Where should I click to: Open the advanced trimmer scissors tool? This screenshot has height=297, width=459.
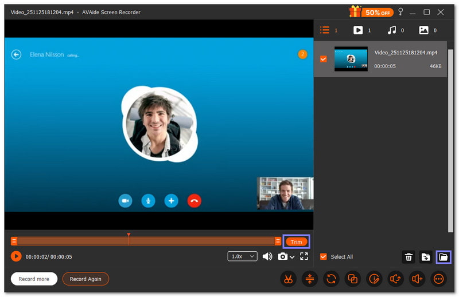(288, 279)
